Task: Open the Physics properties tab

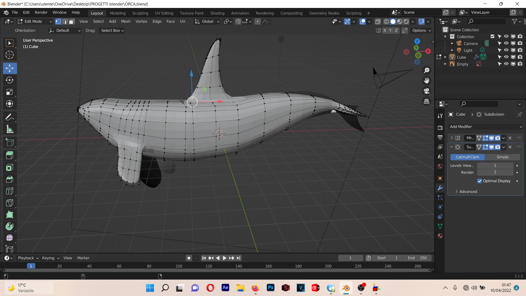Action: pyautogui.click(x=440, y=207)
